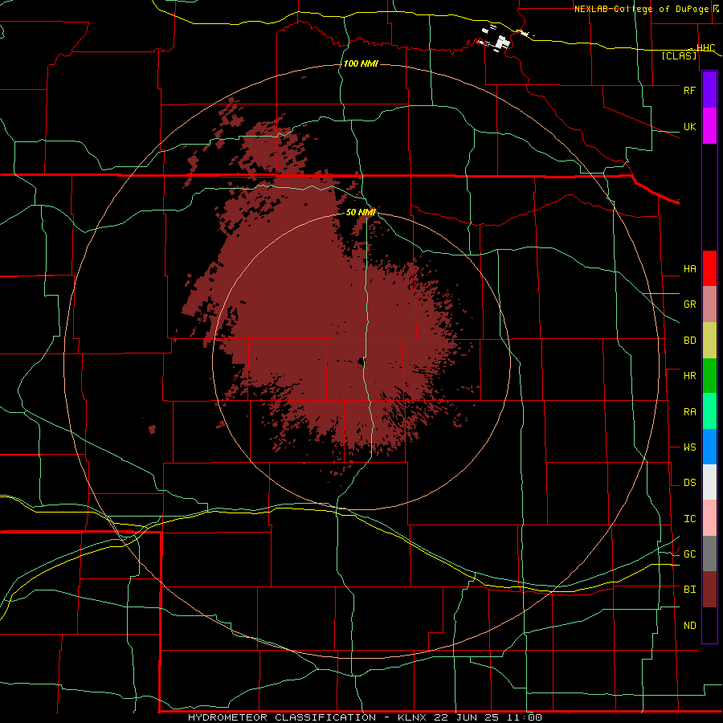Click the UK magenta legend swatch
The image size is (723, 723).
point(709,126)
